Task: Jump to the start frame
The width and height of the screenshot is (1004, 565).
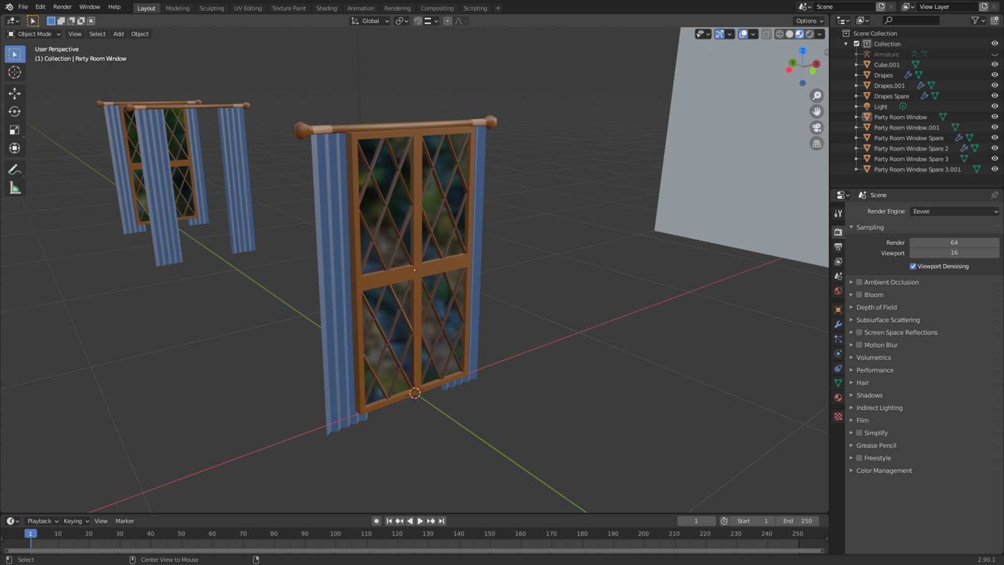Action: [x=389, y=521]
